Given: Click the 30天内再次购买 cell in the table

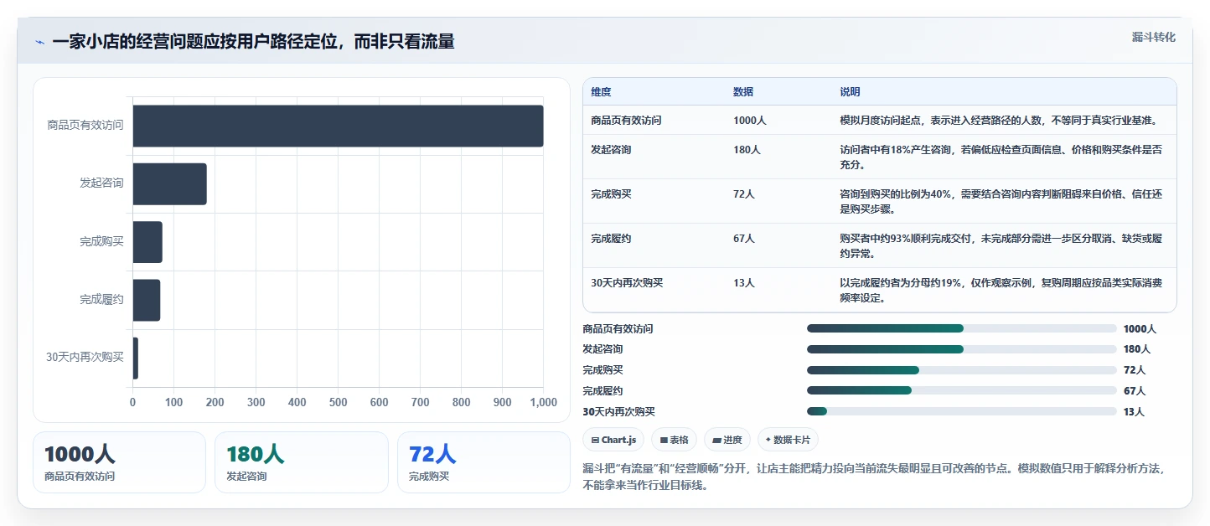Looking at the screenshot, I should (x=627, y=283).
